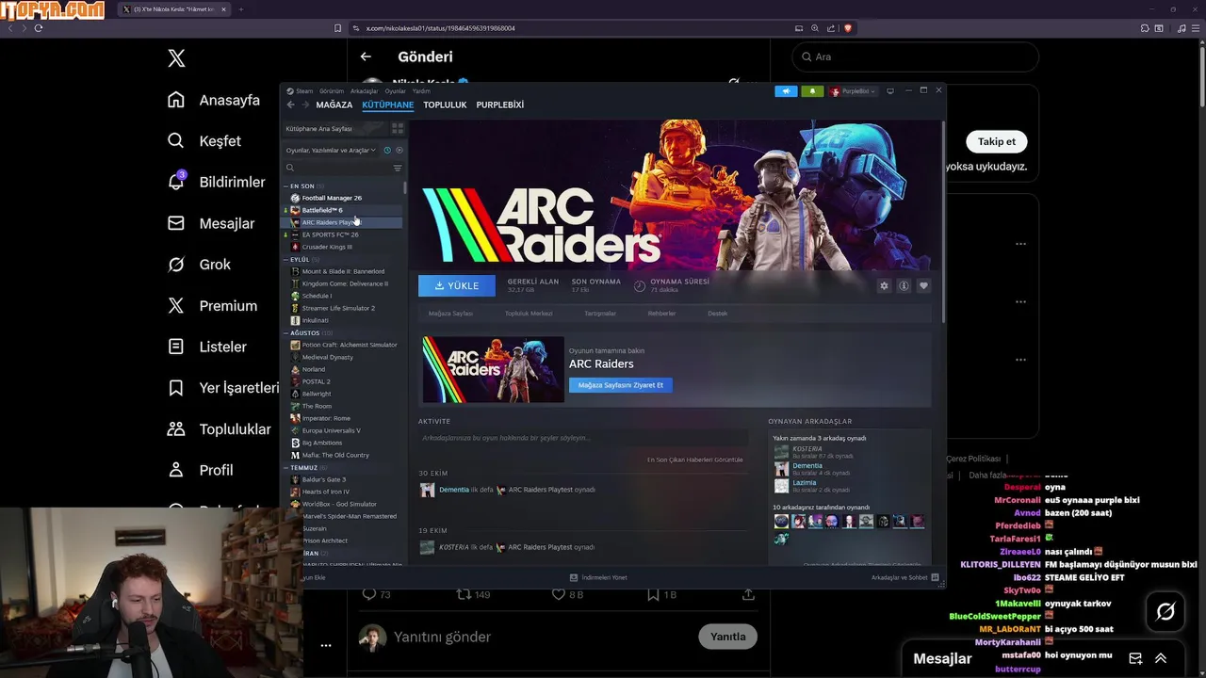Screen dimensions: 1206x678
Task: Open KÜTÜPHANE tab in Steam
Action: [387, 105]
